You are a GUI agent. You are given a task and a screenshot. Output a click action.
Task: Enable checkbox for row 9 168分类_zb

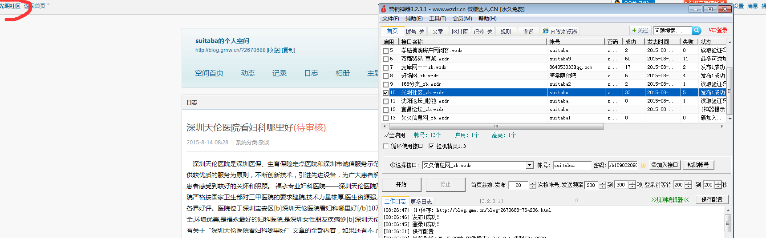point(385,84)
